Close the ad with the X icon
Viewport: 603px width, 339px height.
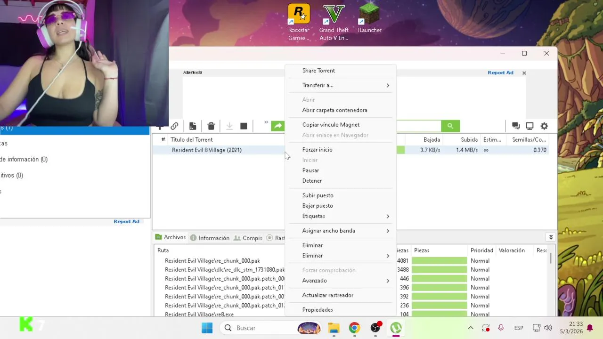pyautogui.click(x=524, y=73)
